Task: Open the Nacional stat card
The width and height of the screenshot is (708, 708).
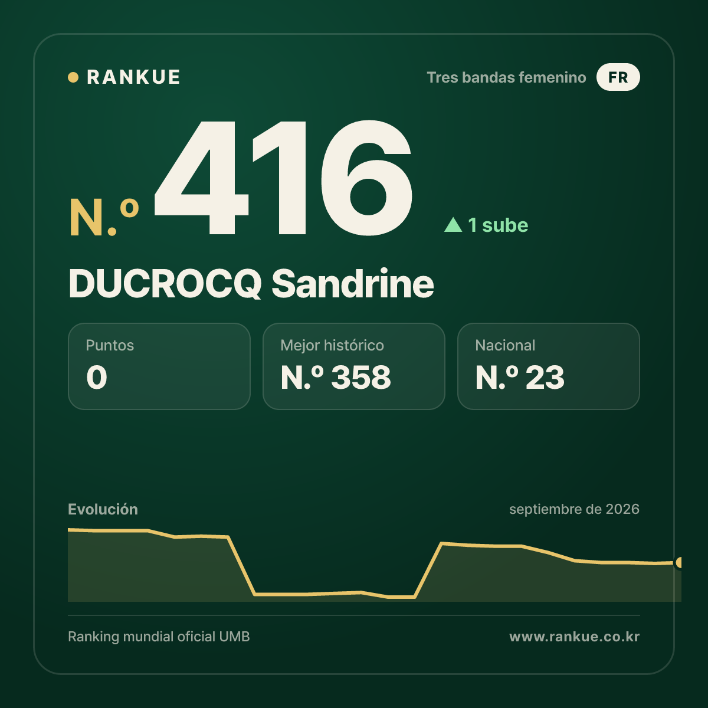Action: (549, 366)
